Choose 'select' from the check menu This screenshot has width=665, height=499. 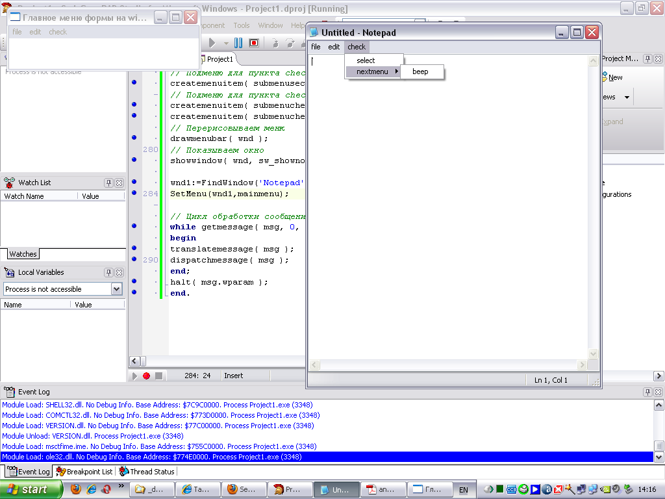click(x=366, y=60)
